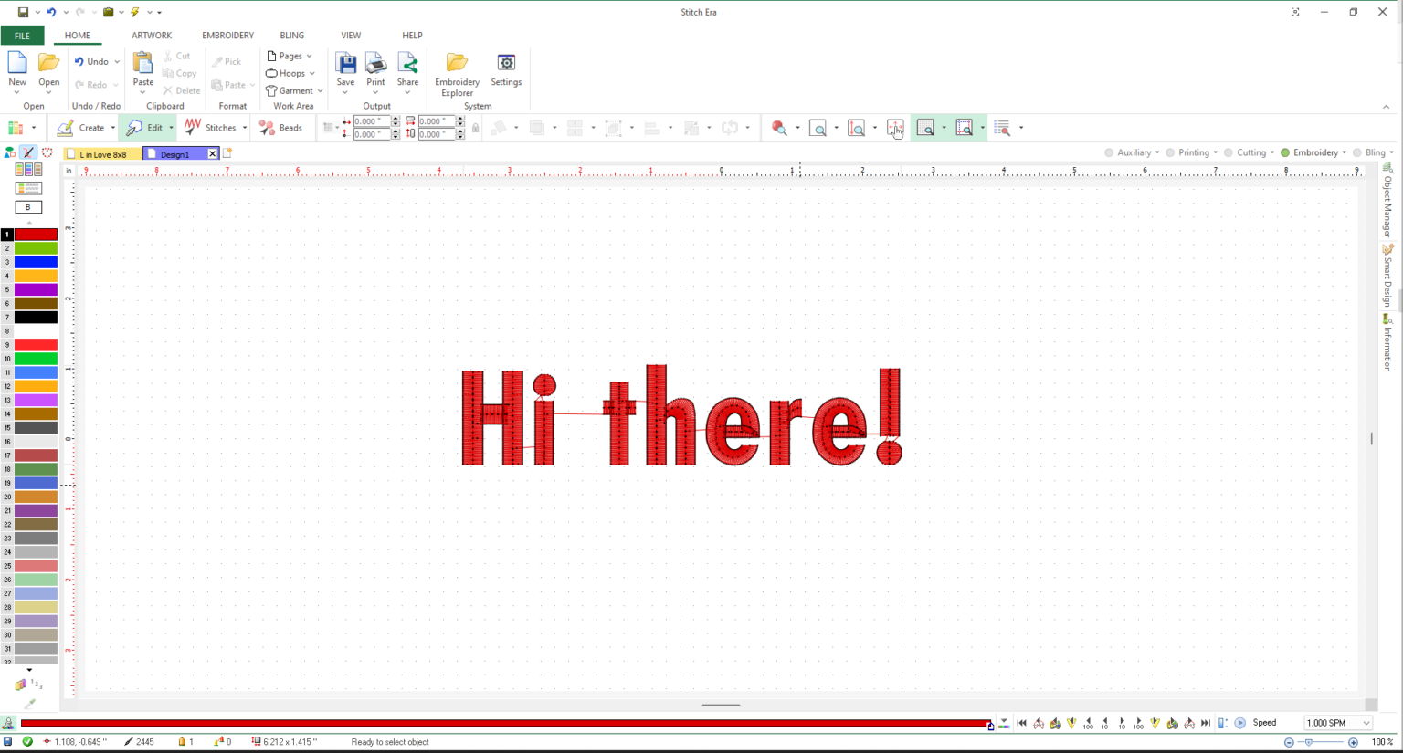Click the Rewind to start simulation icon
1403x753 pixels.
click(1021, 722)
